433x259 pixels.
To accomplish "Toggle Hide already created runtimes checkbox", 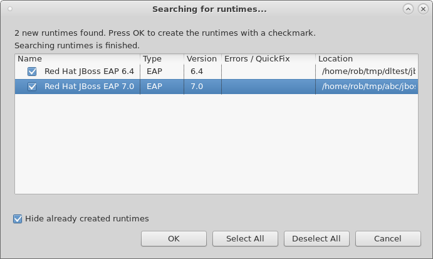I will pos(18,219).
